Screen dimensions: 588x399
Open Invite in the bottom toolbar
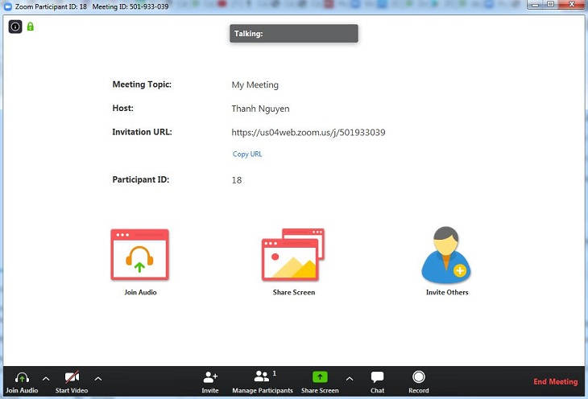click(x=210, y=382)
